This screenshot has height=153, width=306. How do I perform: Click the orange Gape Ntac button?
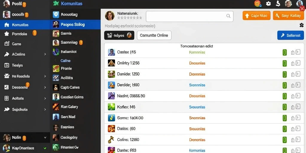[256, 16]
